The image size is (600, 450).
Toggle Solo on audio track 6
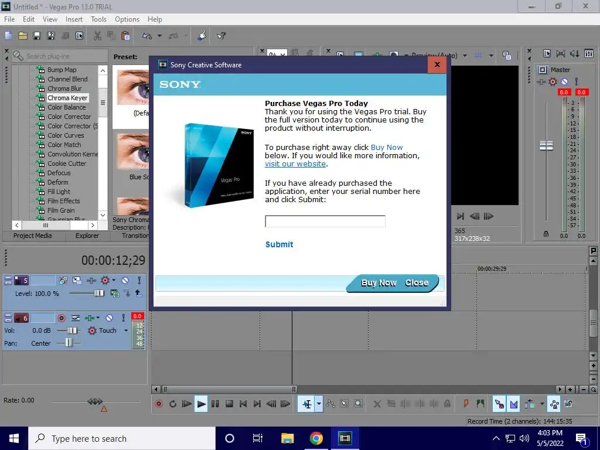123,318
